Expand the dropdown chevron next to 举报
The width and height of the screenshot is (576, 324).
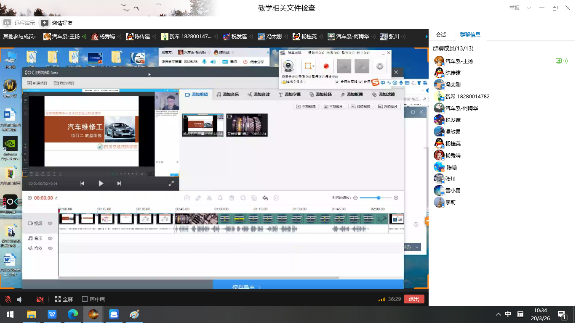[x=529, y=8]
